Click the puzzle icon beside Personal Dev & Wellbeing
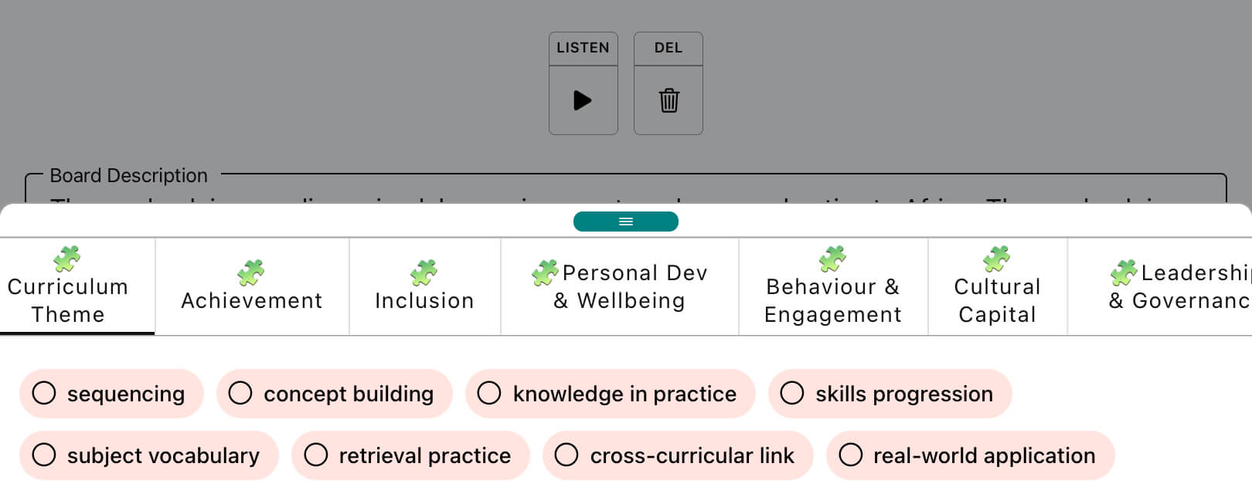The image size is (1252, 504). tap(546, 272)
